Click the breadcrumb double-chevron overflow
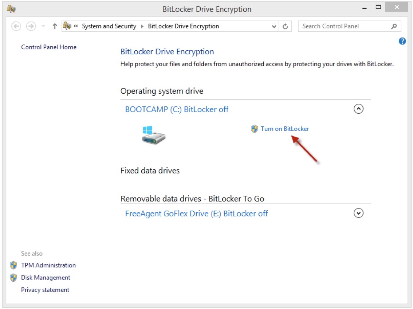This screenshot has width=413, height=309. (76, 26)
